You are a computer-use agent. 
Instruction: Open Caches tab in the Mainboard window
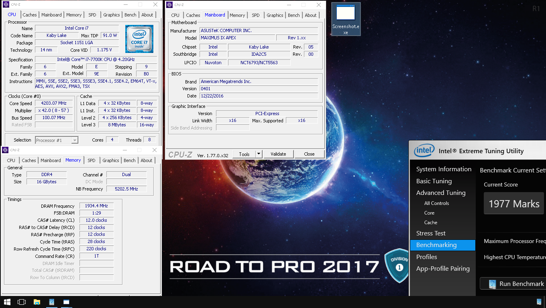point(193,15)
